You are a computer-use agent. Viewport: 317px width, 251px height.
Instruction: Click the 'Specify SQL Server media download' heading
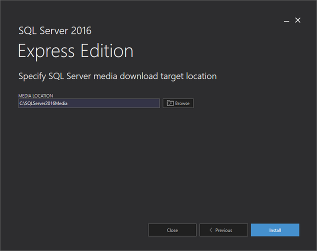pyautogui.click(x=117, y=76)
